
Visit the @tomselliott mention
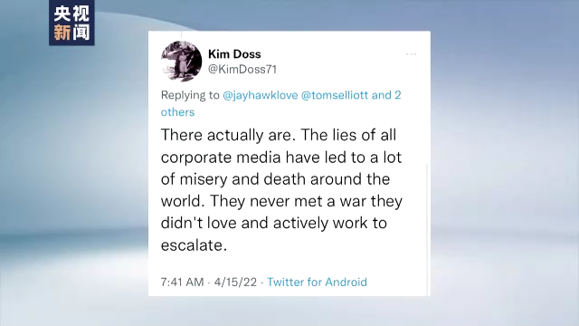[x=335, y=95]
